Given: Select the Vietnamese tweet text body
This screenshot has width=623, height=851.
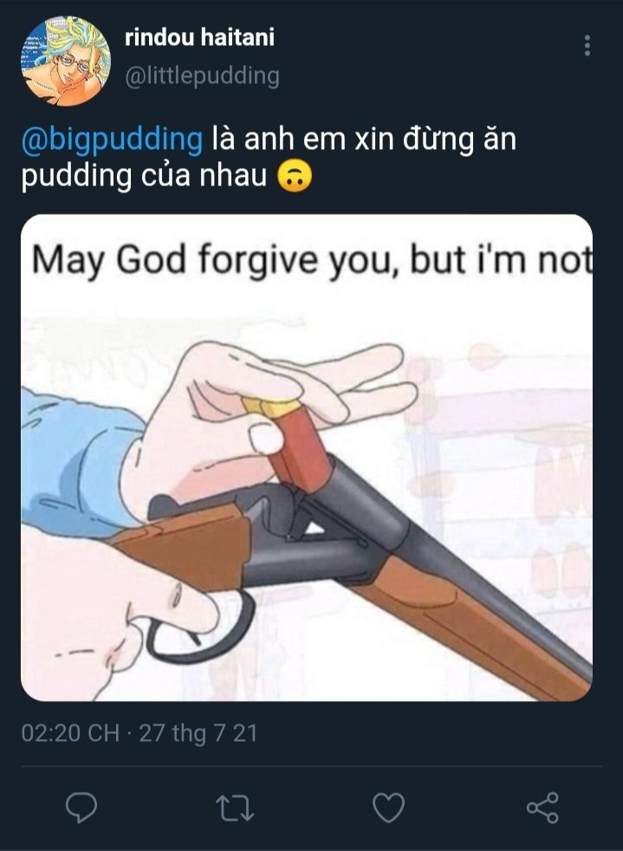Looking at the screenshot, I should (269, 158).
